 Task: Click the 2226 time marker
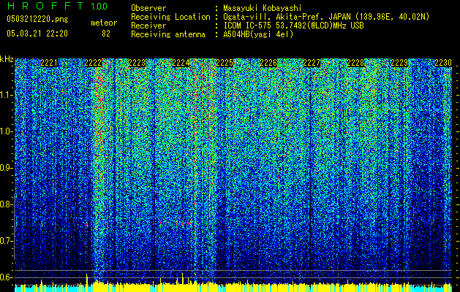click(268, 63)
